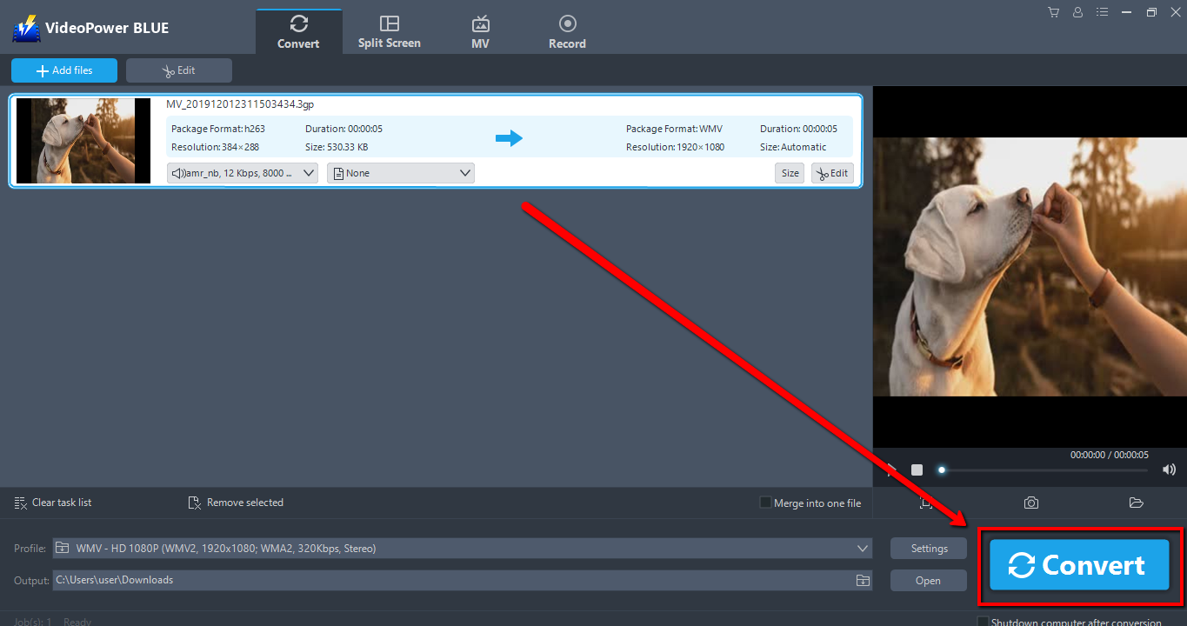Click Add files

point(63,70)
